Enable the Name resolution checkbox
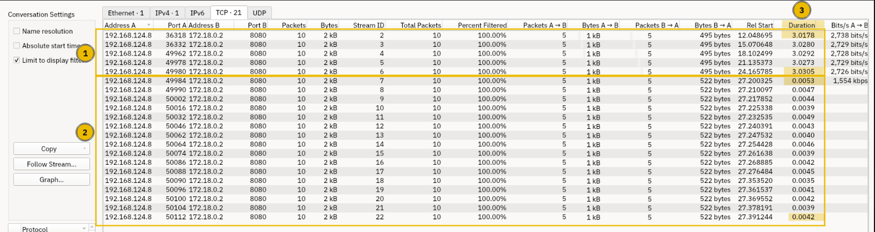This screenshot has width=875, height=232. pos(17,31)
